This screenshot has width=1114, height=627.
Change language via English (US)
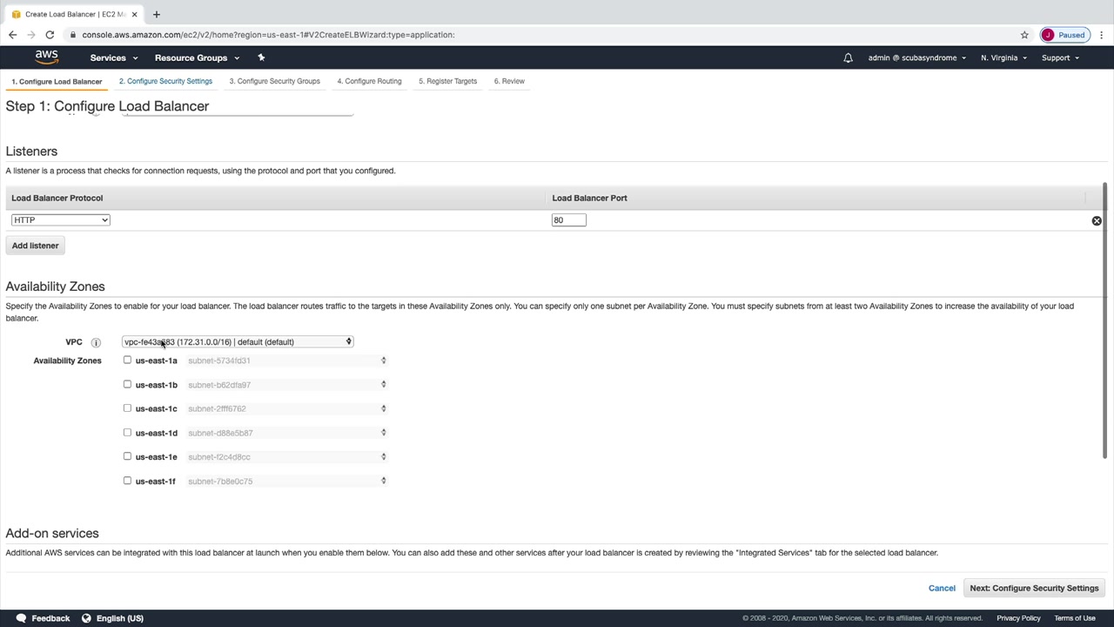(120, 618)
